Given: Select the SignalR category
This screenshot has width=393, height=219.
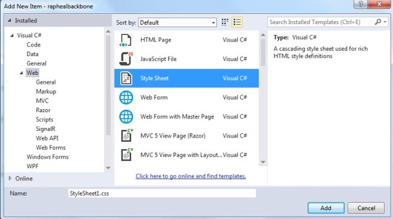Looking at the screenshot, I should (45, 129).
